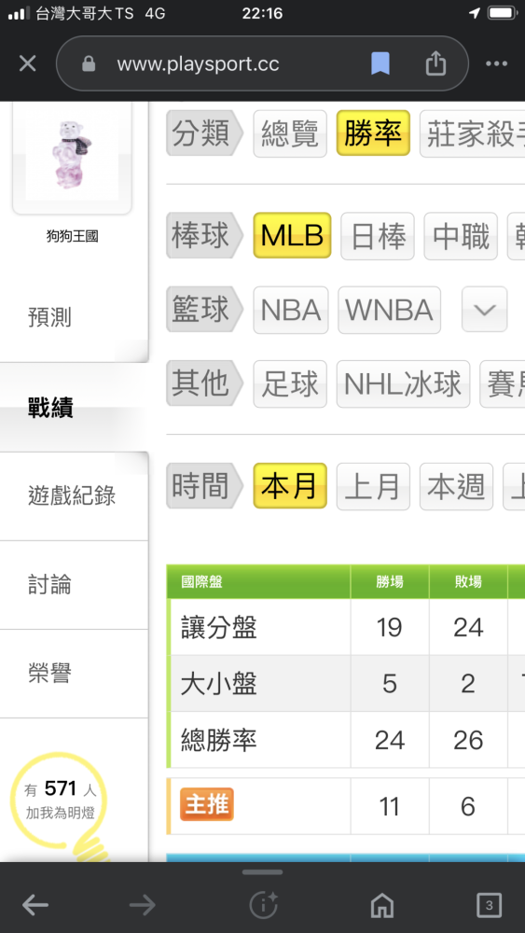This screenshot has height=933, width=525.
Task: Open the tab switcher showing 3 tabs
Action: pyautogui.click(x=489, y=906)
